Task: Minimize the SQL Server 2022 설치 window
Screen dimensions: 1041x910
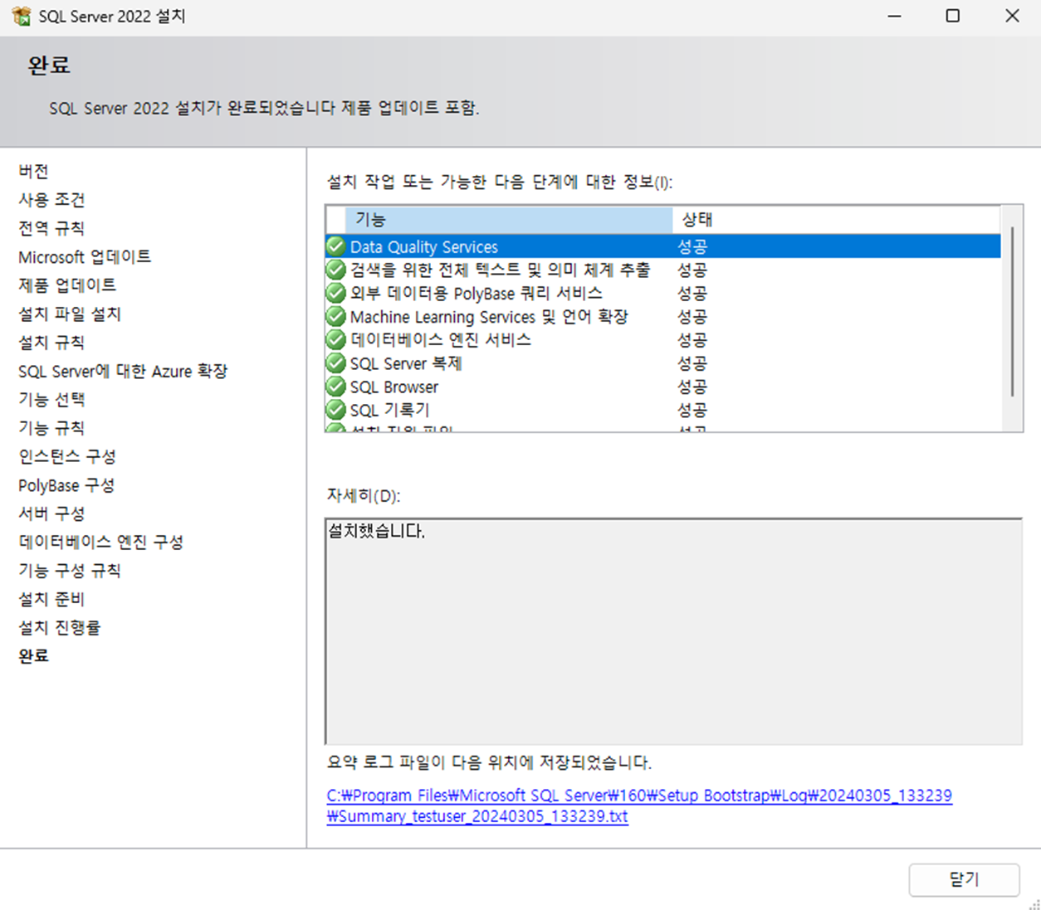Action: point(894,16)
